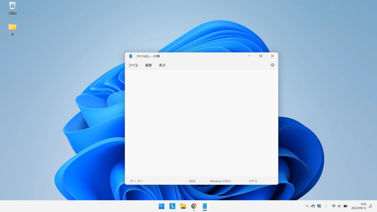Expand the hidden system tray icons chevron
The height and width of the screenshot is (212, 377).
click(307, 206)
